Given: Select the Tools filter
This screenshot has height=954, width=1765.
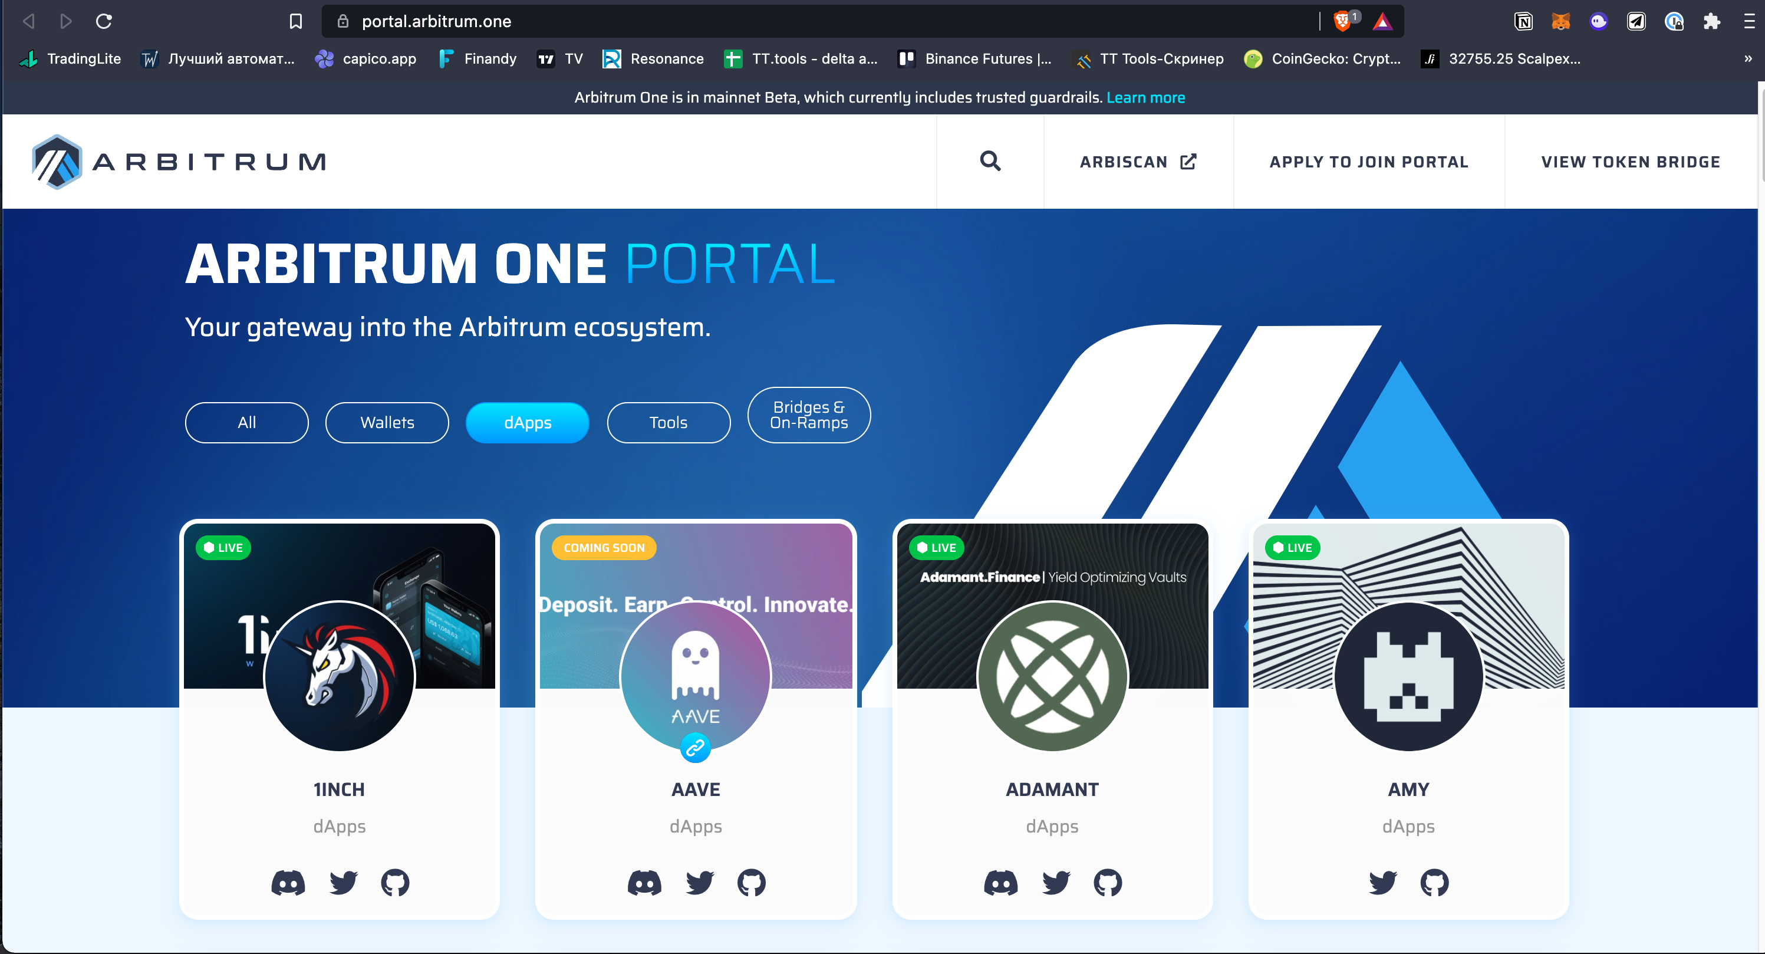Looking at the screenshot, I should click(669, 422).
